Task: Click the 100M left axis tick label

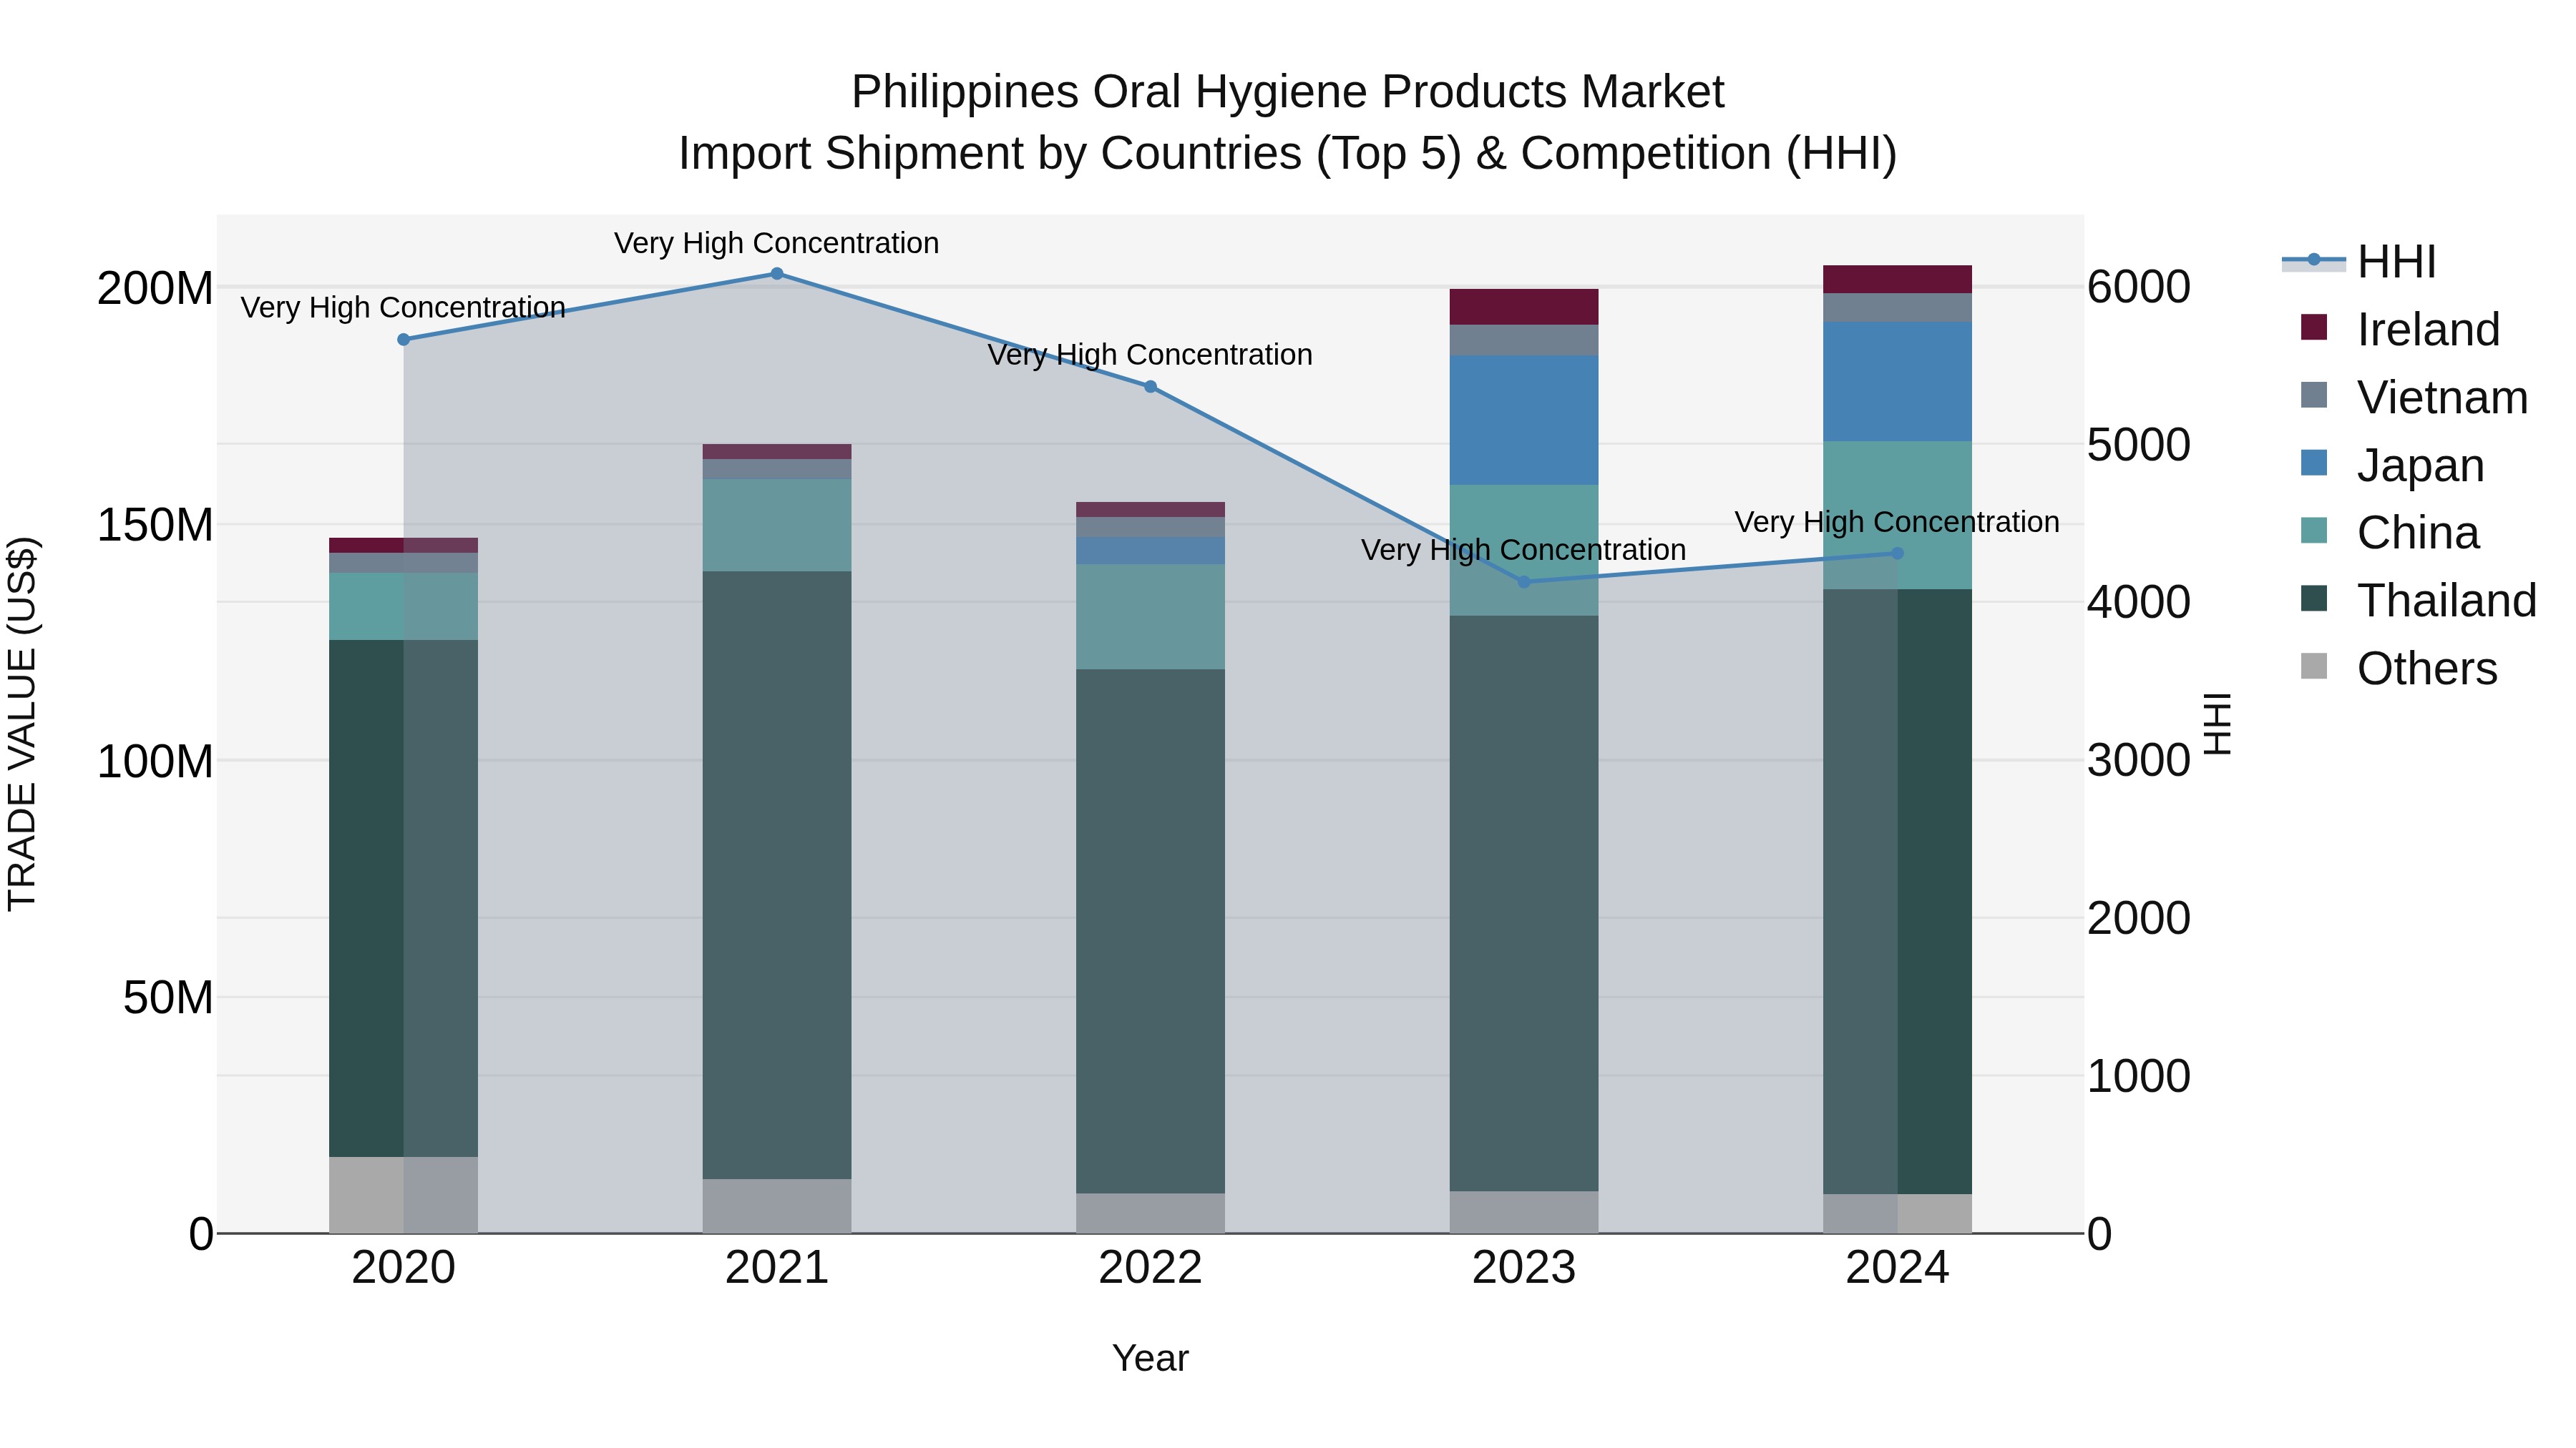Action: click(x=155, y=762)
